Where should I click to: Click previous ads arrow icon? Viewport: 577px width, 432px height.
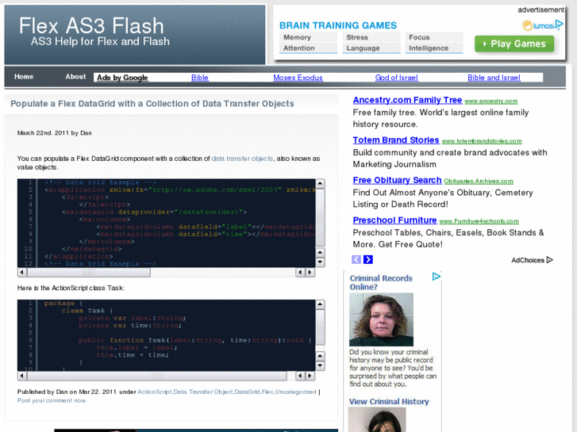[356, 259]
